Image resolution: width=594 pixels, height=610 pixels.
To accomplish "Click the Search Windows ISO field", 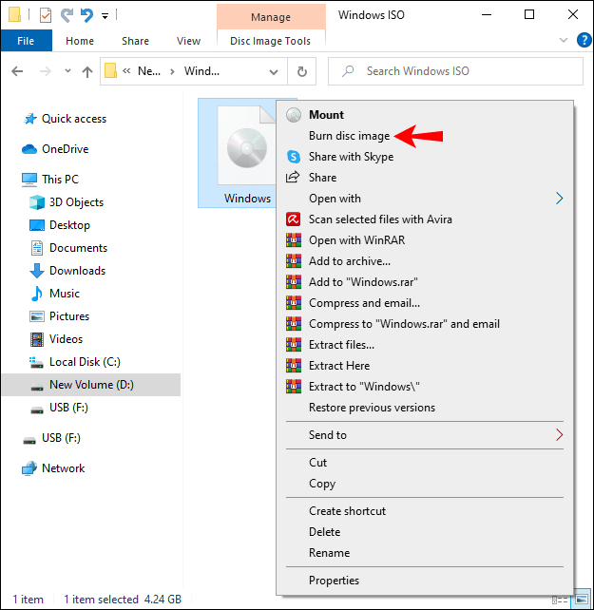I will pos(455,71).
